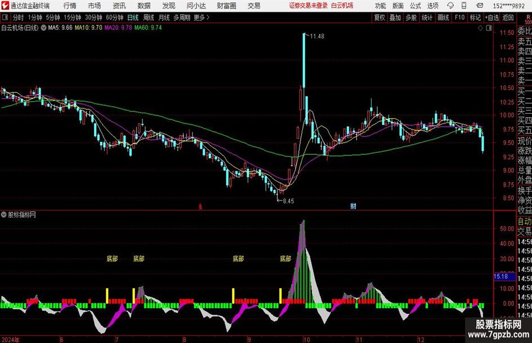Click the red S marker below the chart
The image size is (532, 343).
[201, 206]
